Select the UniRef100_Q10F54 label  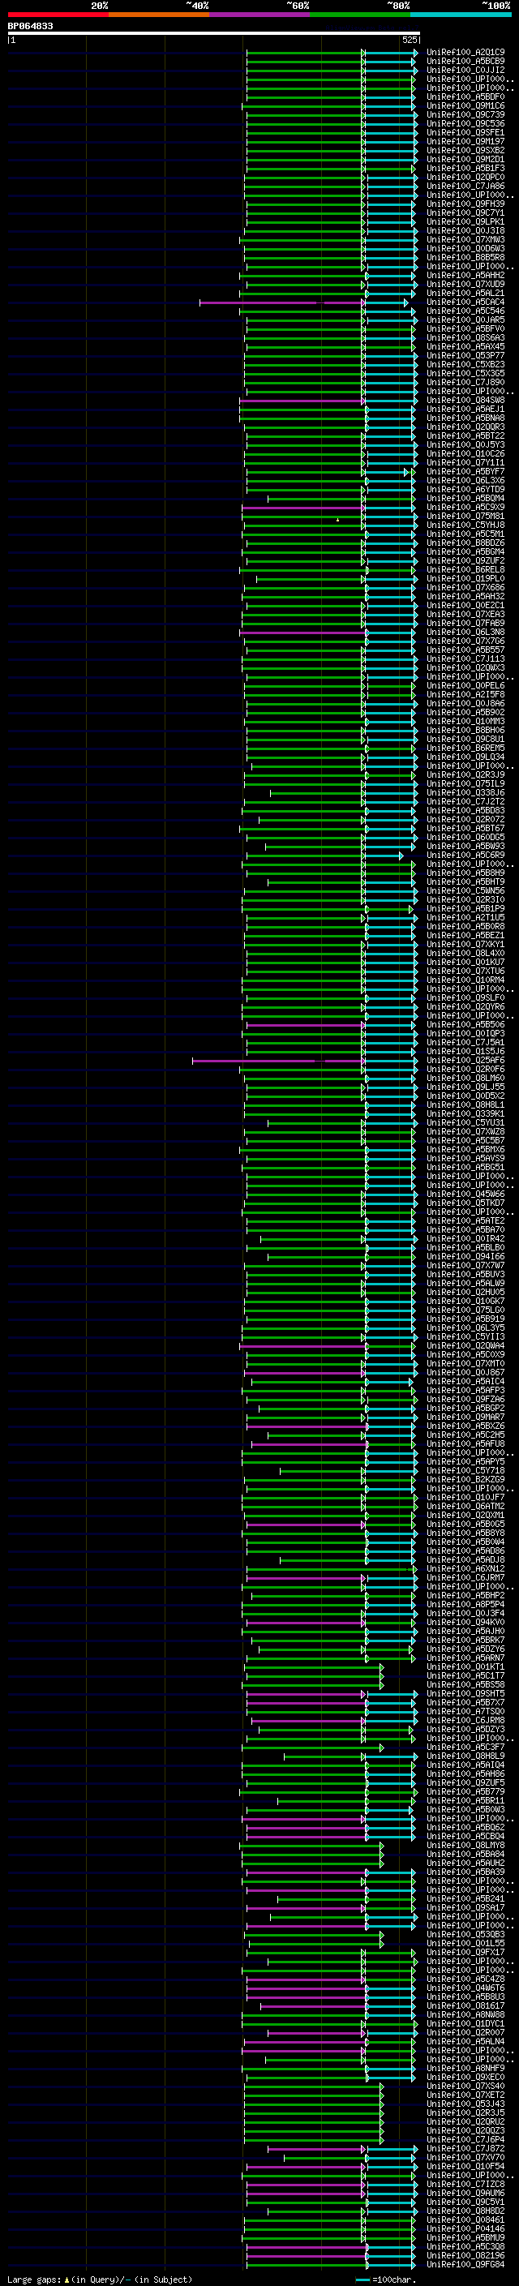click(465, 2165)
